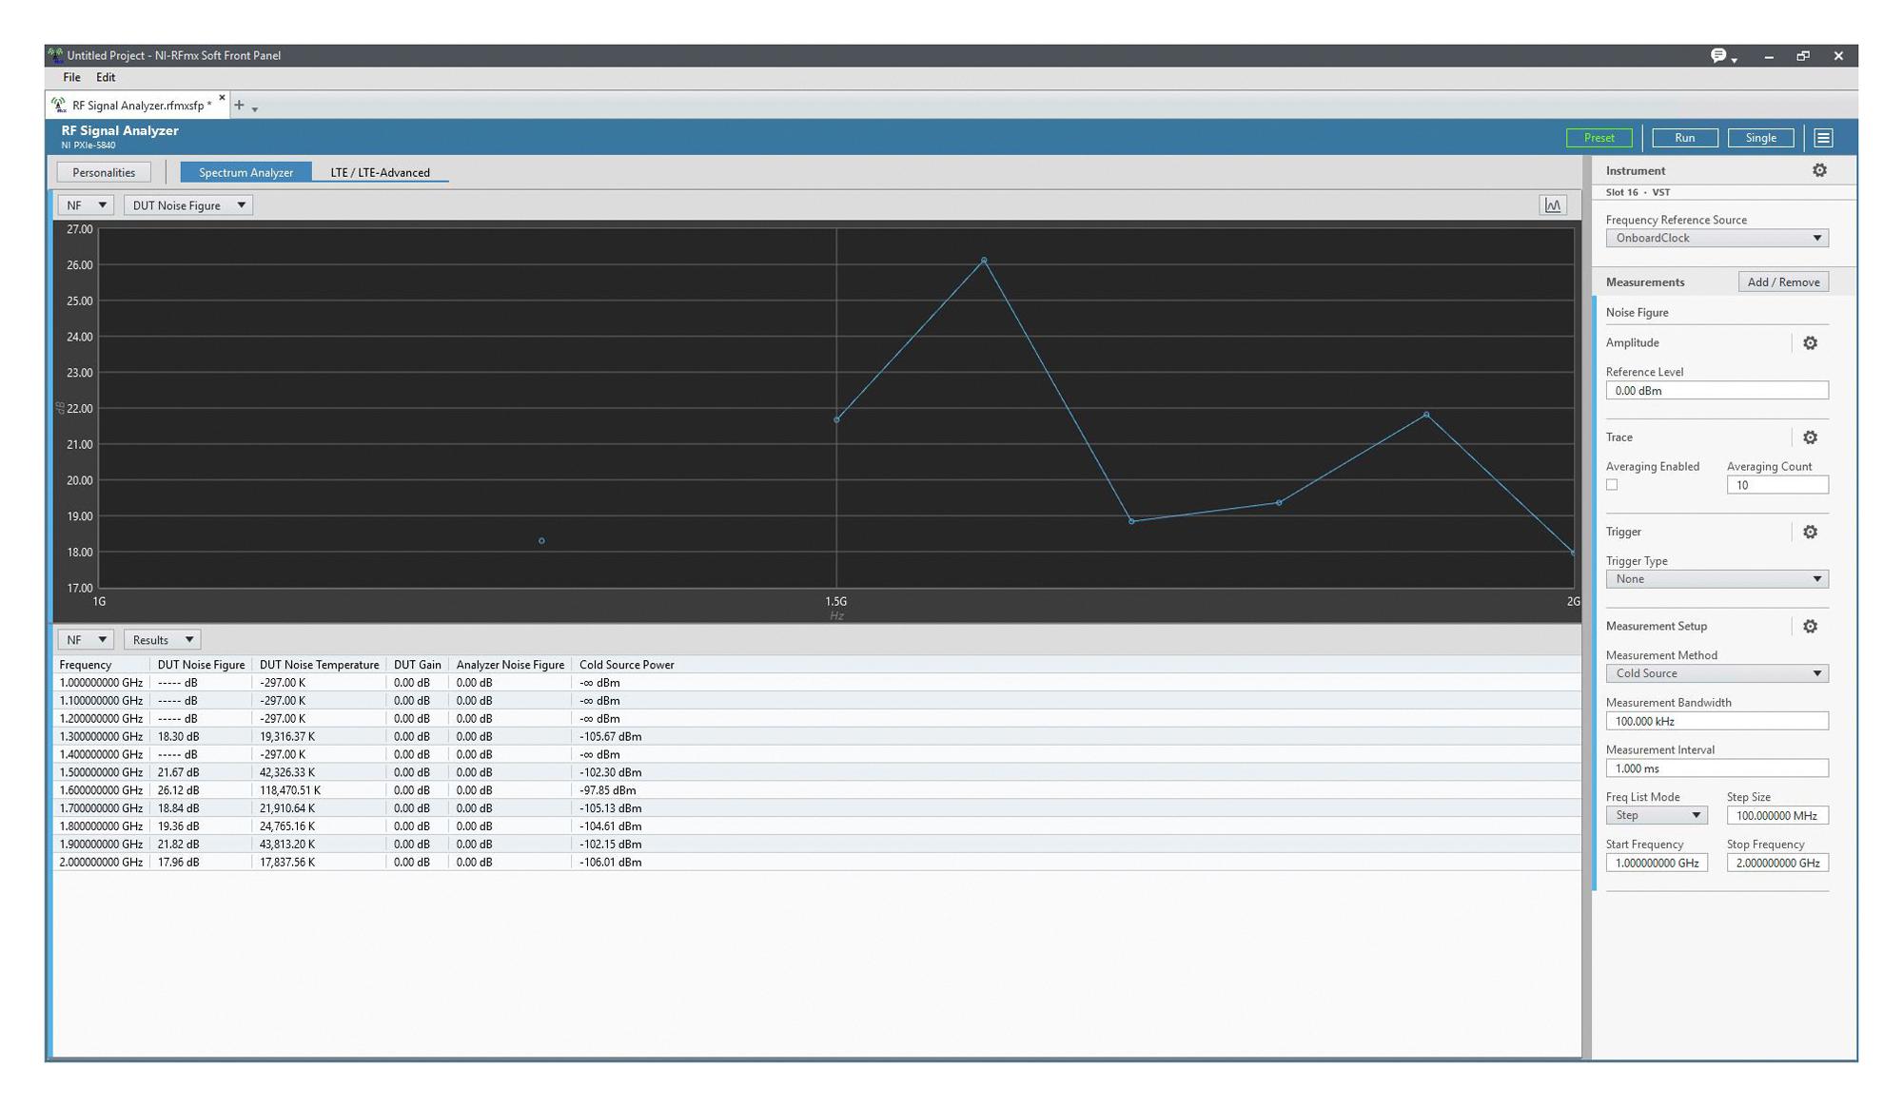This screenshot has width=1903, height=1107.
Task: Toggle the NF dropdown selector
Action: pos(82,204)
